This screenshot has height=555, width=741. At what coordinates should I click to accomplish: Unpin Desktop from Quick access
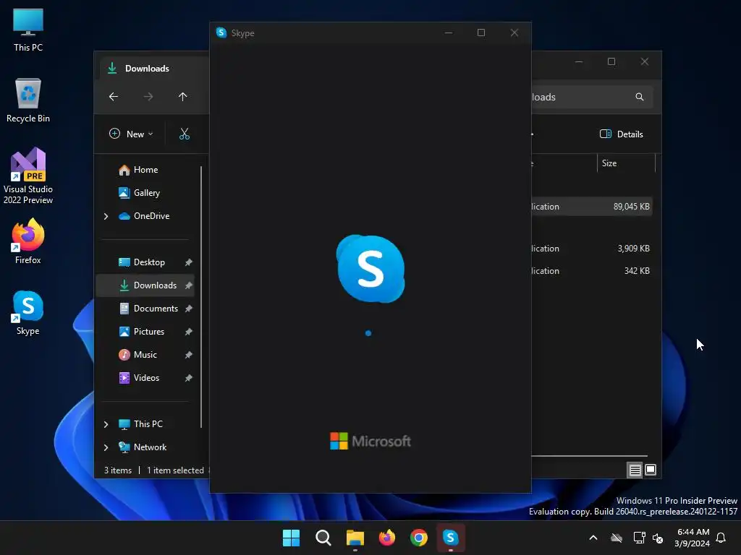coord(189,262)
